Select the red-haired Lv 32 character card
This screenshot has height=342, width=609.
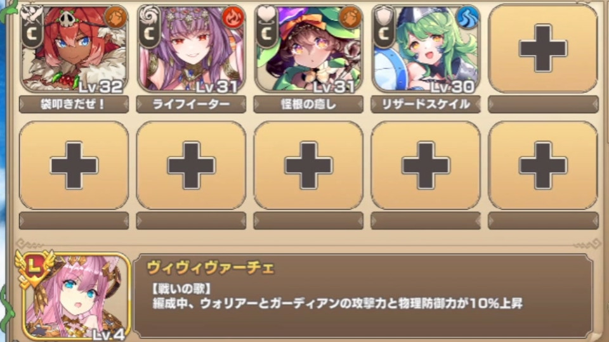point(74,49)
